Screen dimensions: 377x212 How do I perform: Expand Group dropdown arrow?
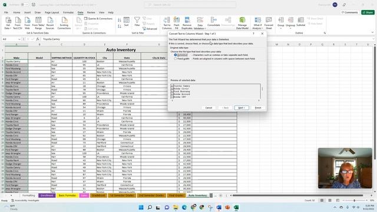[x=280, y=28]
